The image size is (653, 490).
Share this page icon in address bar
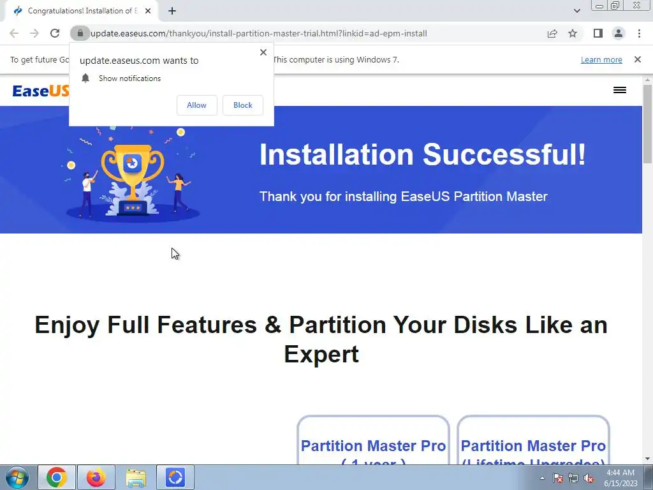[x=552, y=33]
